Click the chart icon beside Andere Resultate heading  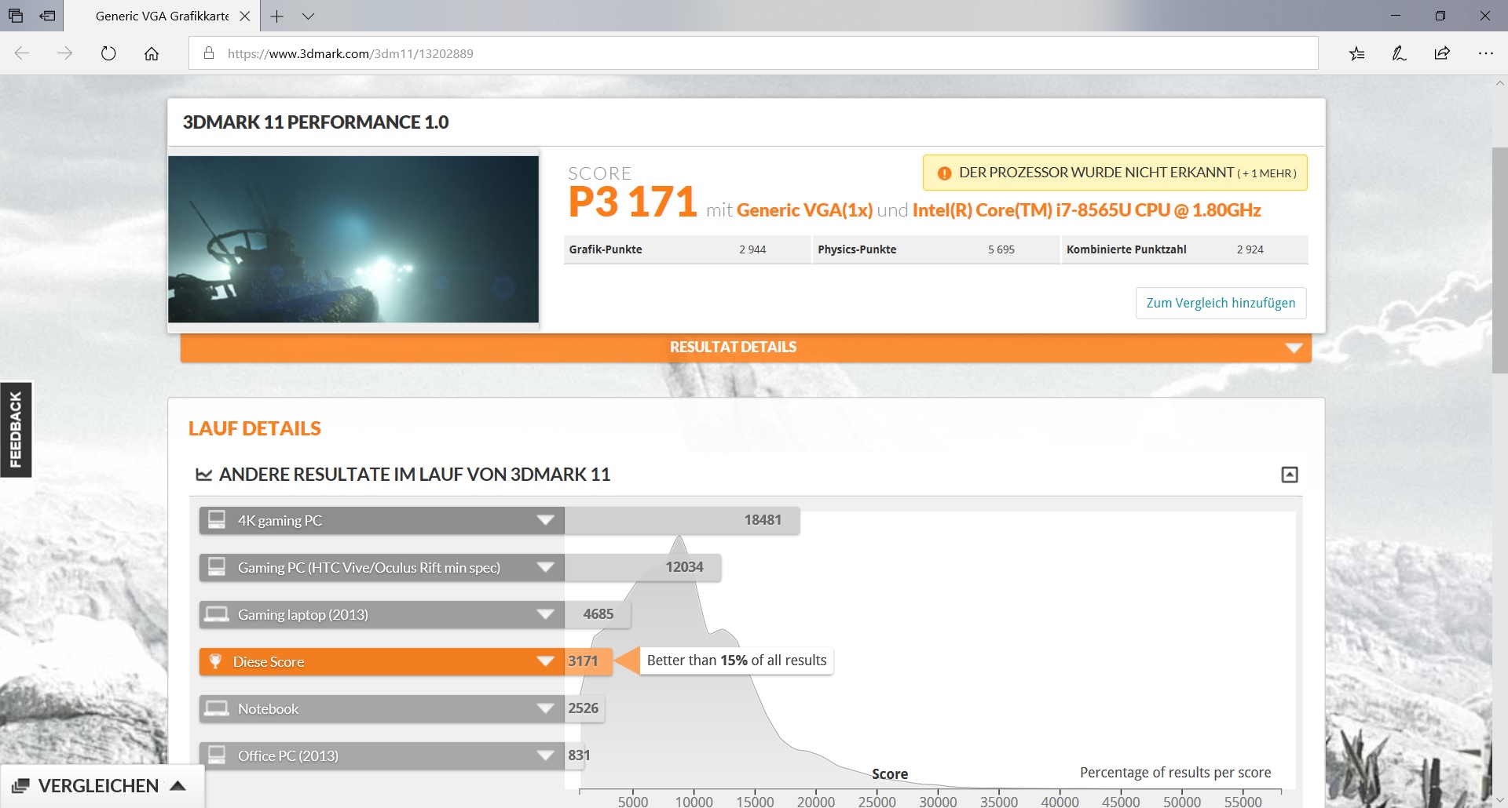click(x=204, y=475)
